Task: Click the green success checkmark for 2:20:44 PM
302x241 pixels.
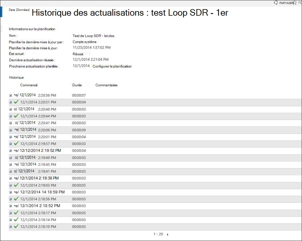Action: click(x=16, y=116)
